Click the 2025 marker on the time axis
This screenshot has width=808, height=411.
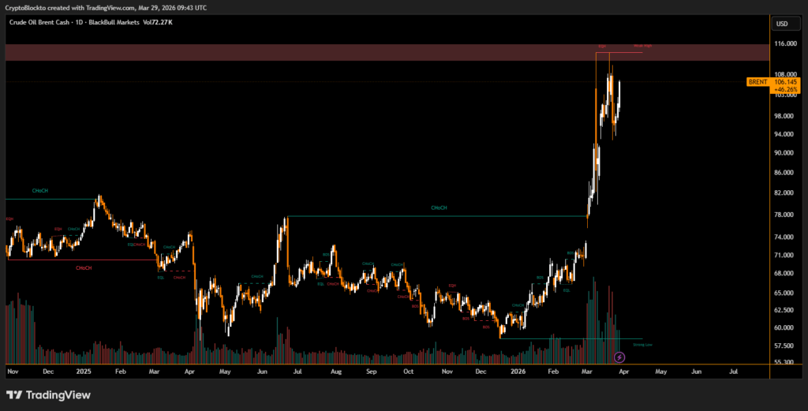click(x=83, y=369)
